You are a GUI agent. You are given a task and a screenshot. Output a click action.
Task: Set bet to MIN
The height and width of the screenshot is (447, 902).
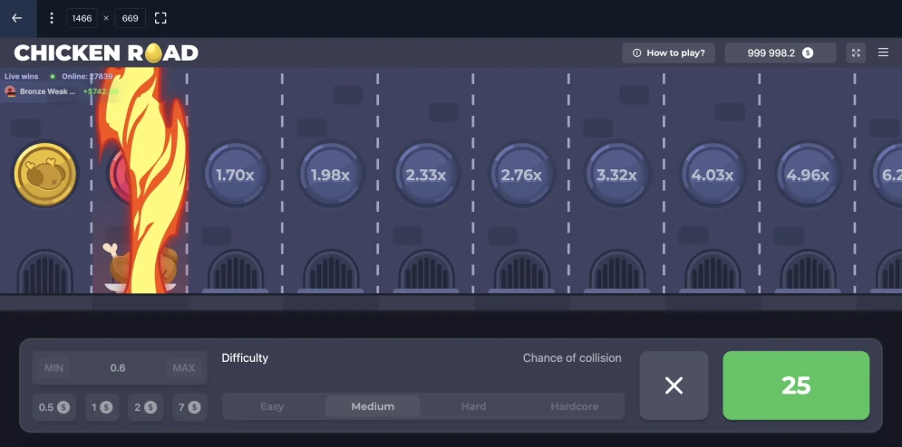point(54,367)
